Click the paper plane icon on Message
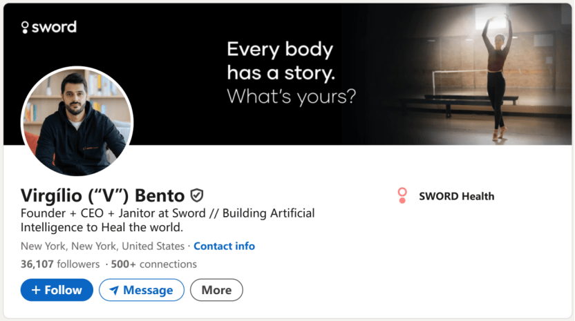Image resolution: width=575 pixels, height=321 pixels. [114, 290]
